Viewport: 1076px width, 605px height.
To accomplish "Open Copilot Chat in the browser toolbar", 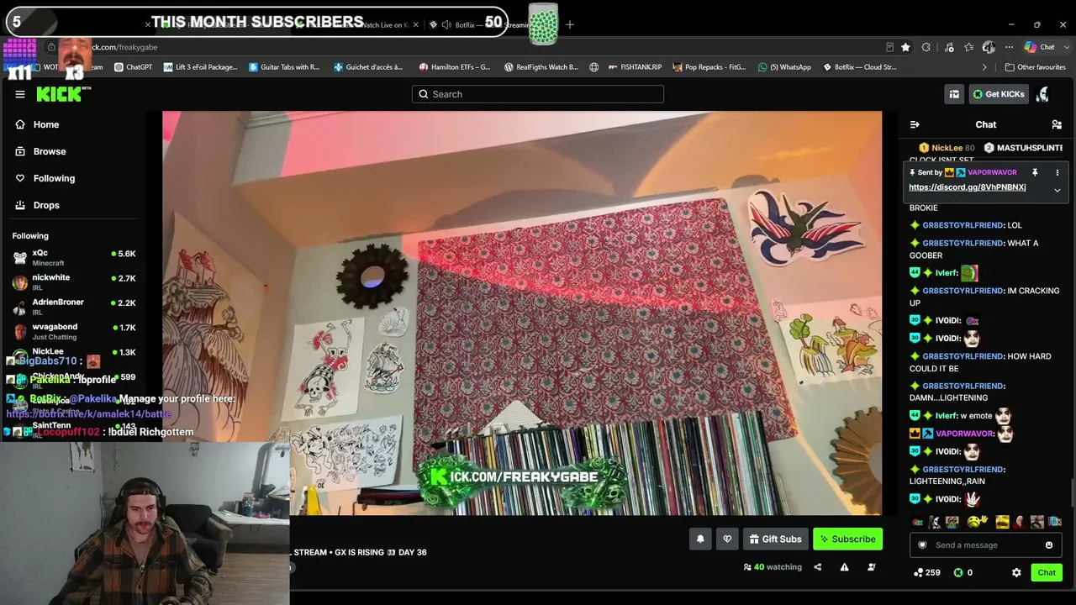I will tap(1041, 47).
